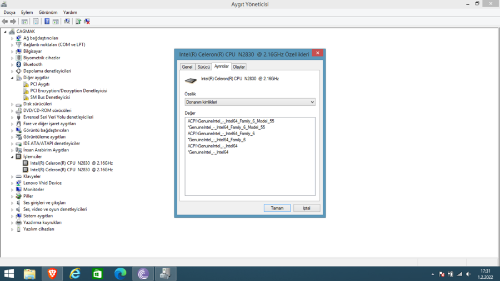
Task: Select the Yazılım cihazları item
Action: (38, 229)
